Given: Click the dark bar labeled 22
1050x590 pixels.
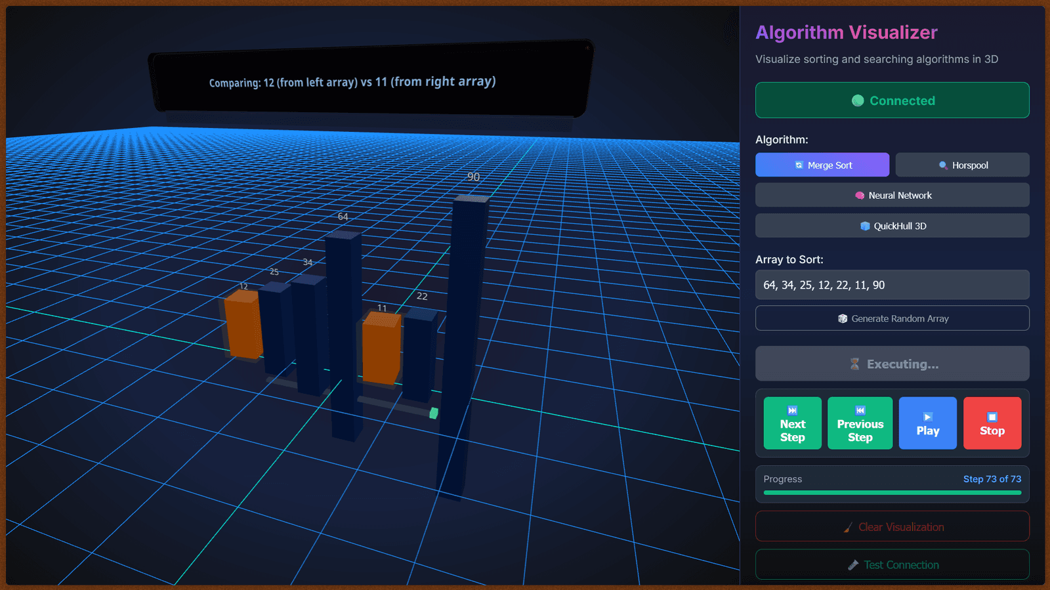Looking at the screenshot, I should coord(420,354).
